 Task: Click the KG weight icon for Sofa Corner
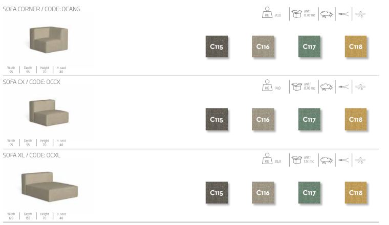pos(267,13)
